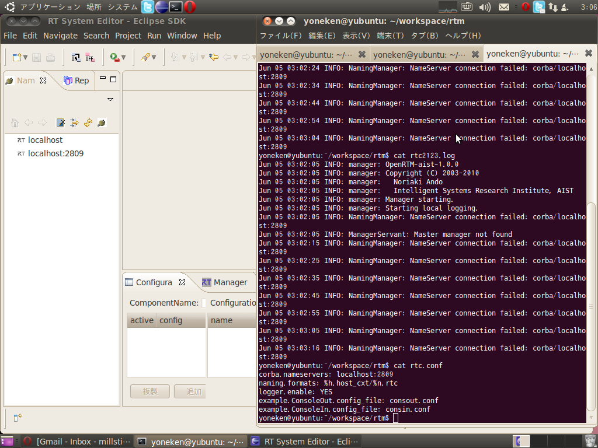Switch to the Rep (Repository) view tab
The width and height of the screenshot is (598, 448).
tap(77, 80)
